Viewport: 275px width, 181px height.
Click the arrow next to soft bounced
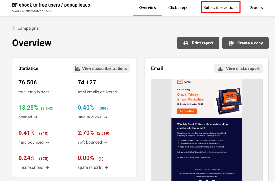pos(106,142)
